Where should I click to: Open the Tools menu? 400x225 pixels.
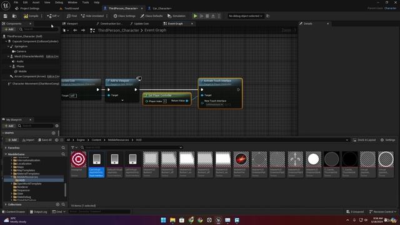86,2
